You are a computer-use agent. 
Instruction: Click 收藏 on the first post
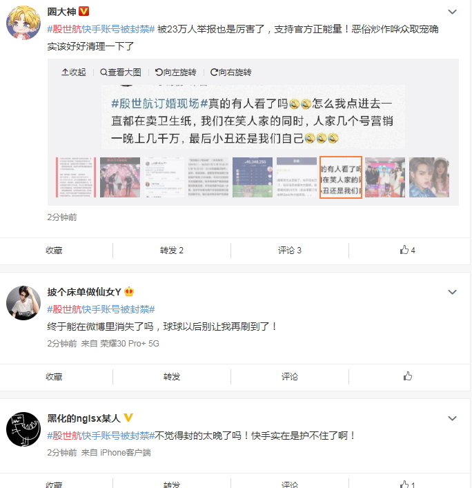click(54, 251)
